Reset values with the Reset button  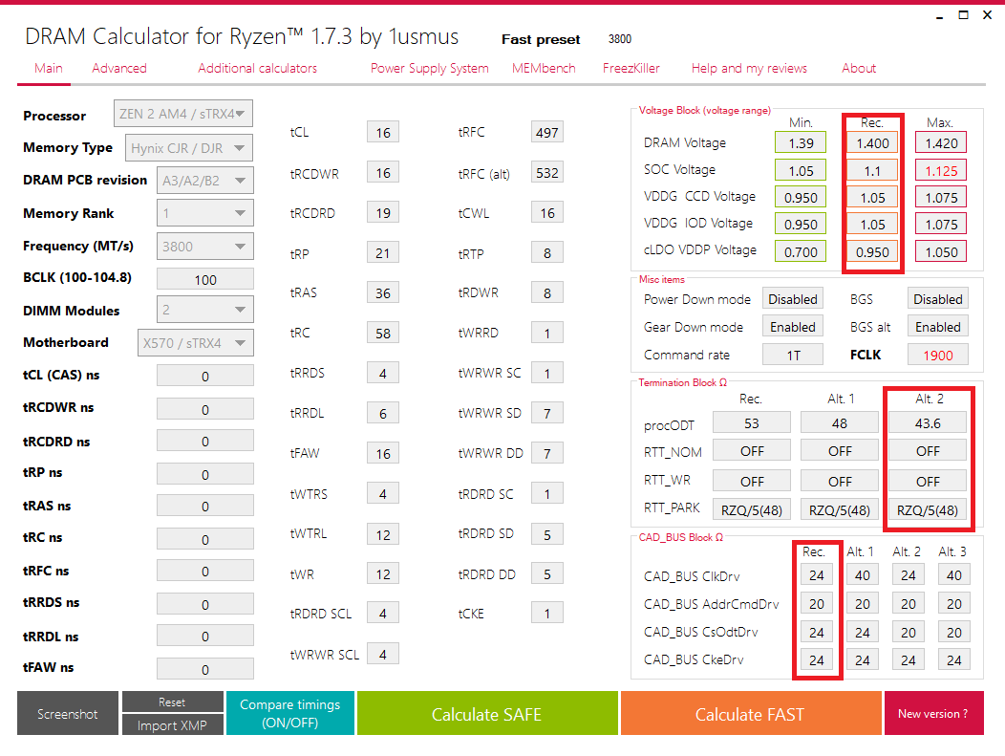172,702
